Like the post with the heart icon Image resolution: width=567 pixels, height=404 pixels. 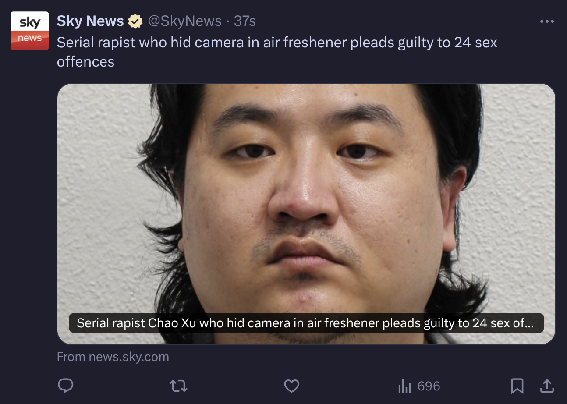[x=291, y=386]
